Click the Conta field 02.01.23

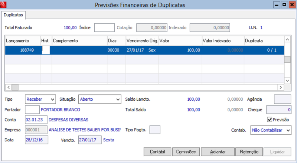click(x=36, y=120)
